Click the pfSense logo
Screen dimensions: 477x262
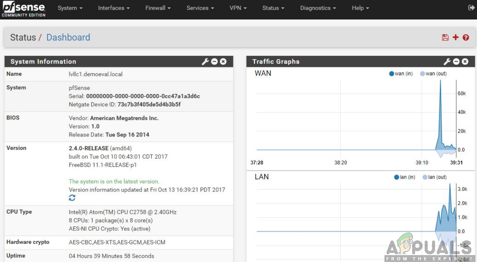24,8
